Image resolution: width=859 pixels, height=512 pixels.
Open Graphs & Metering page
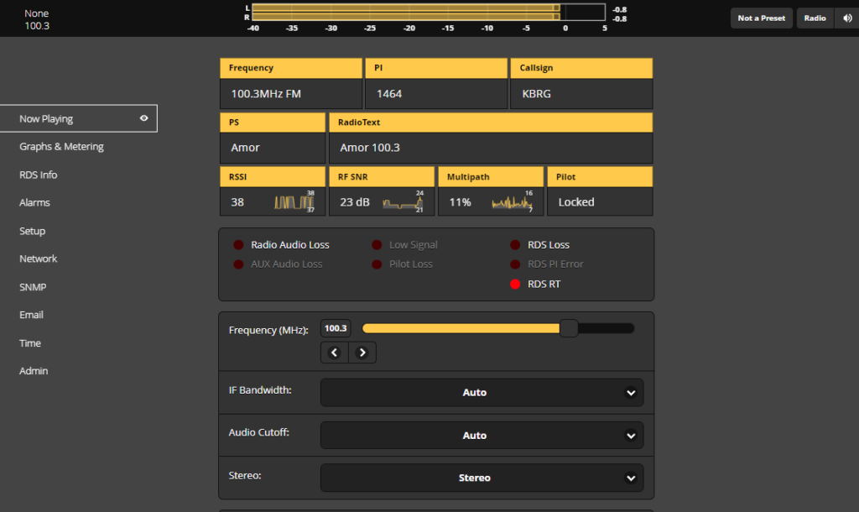61,147
